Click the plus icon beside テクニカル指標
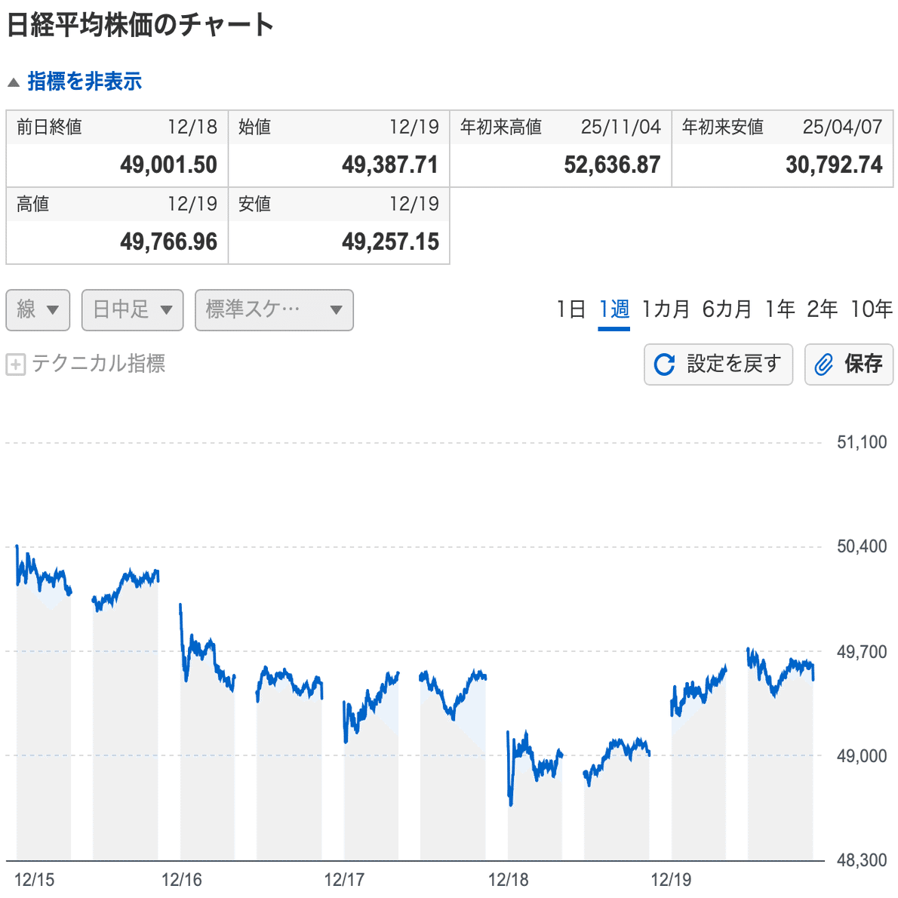The width and height of the screenshot is (898, 898). (15, 364)
